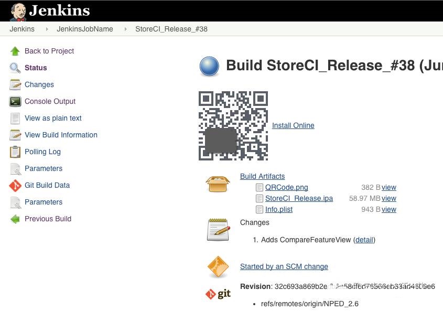Image resolution: width=443 pixels, height=312 pixels.
Task: Click the Previous Build arrow icon
Action: coord(15,219)
